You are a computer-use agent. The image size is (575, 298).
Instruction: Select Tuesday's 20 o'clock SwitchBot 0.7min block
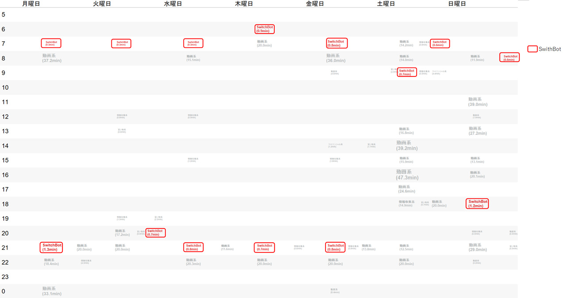[x=155, y=233]
